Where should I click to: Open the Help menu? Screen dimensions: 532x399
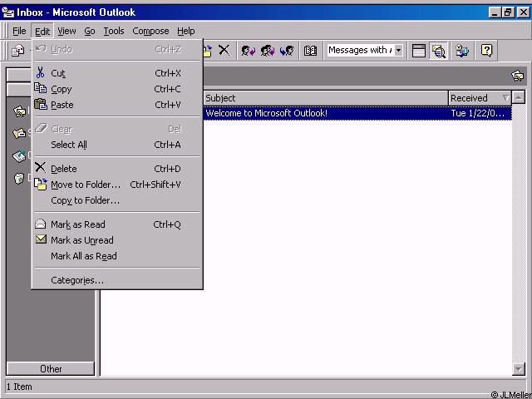pyautogui.click(x=186, y=32)
